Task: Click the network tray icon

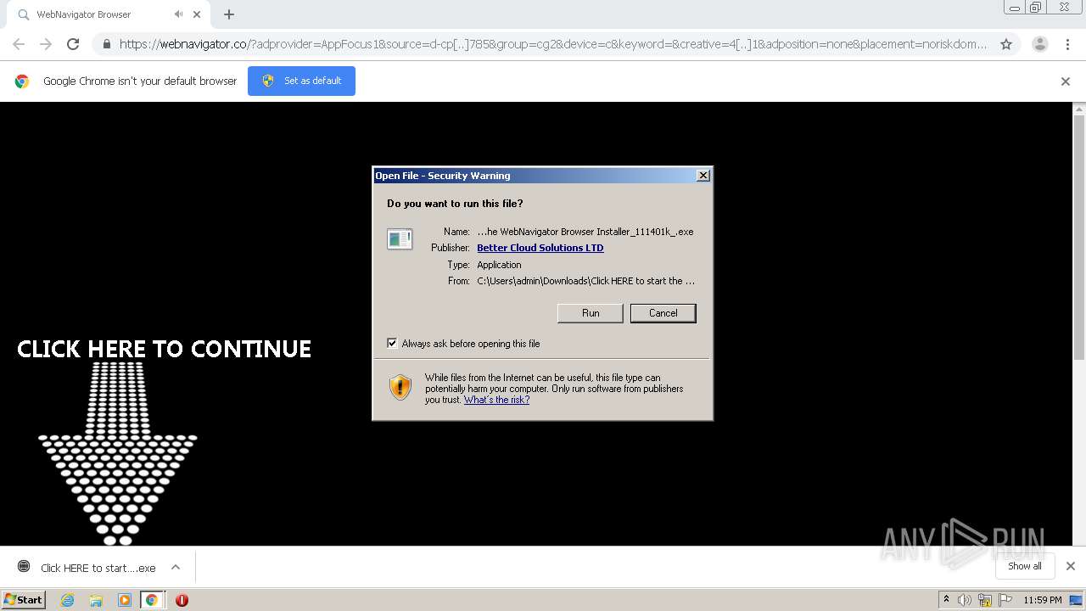Action: [x=985, y=600]
